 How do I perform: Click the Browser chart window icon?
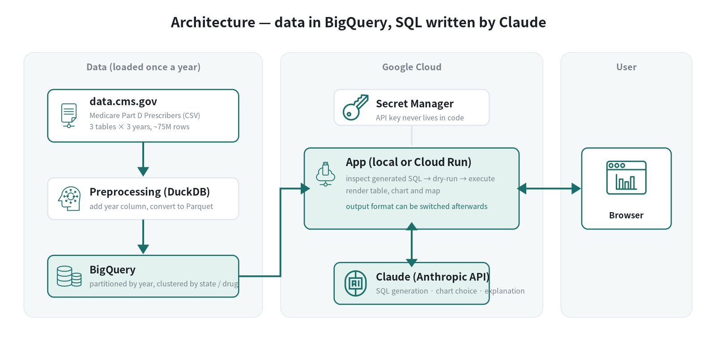point(626,178)
